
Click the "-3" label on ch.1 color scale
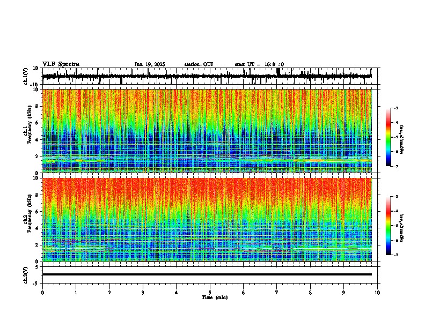pos(395,108)
